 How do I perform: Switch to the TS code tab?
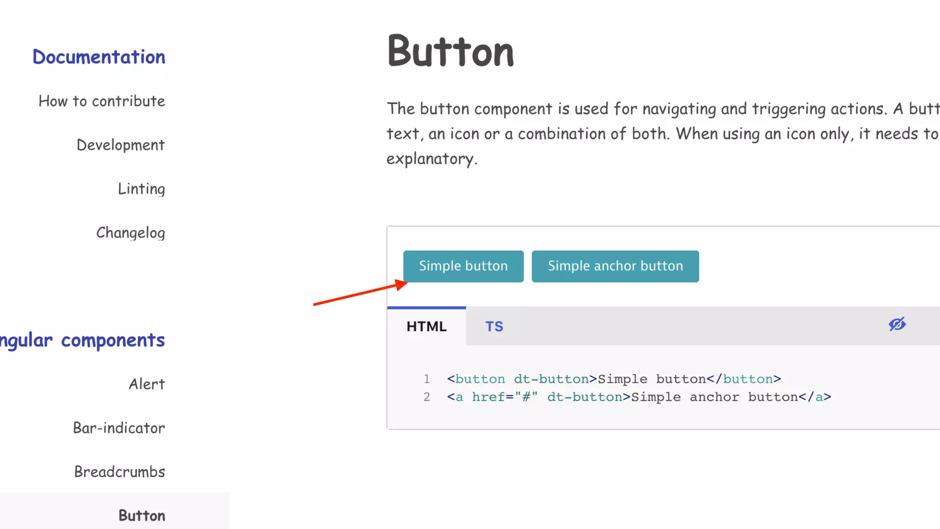tap(494, 326)
